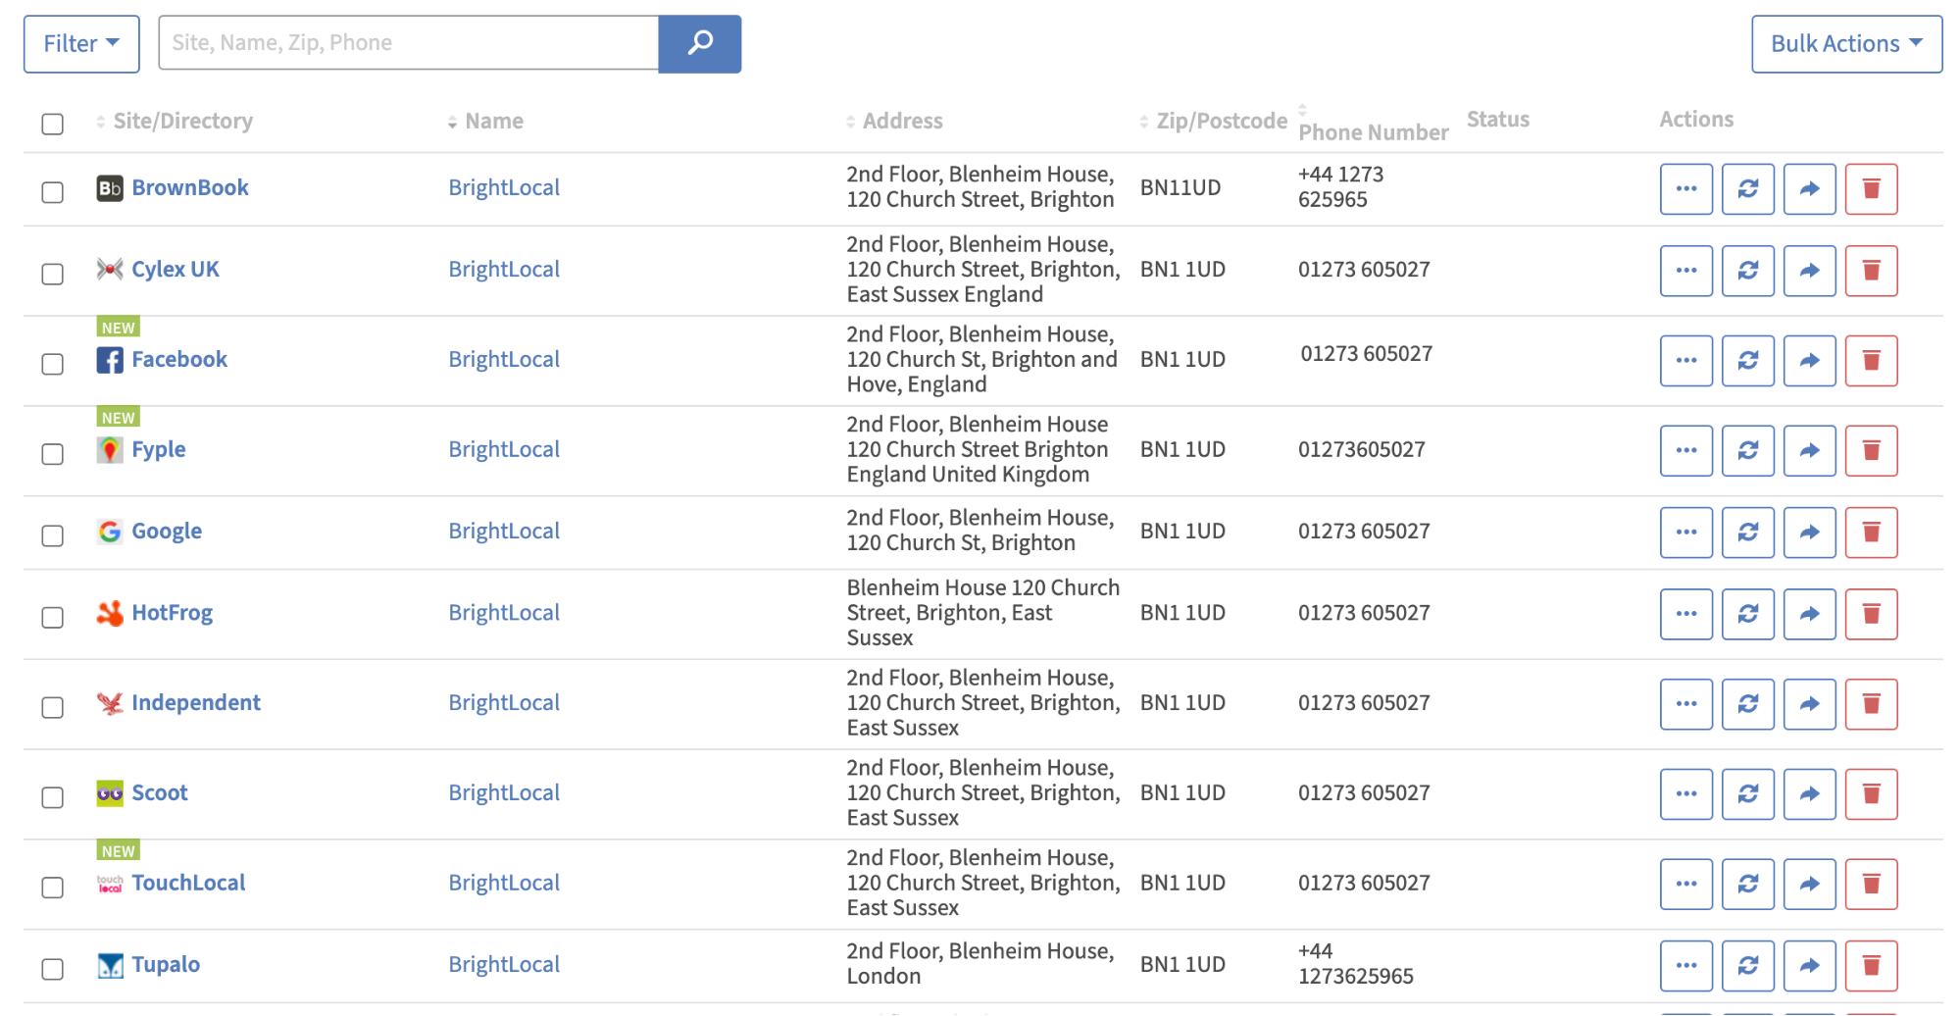Open the Bulk Actions menu

coord(1845,43)
